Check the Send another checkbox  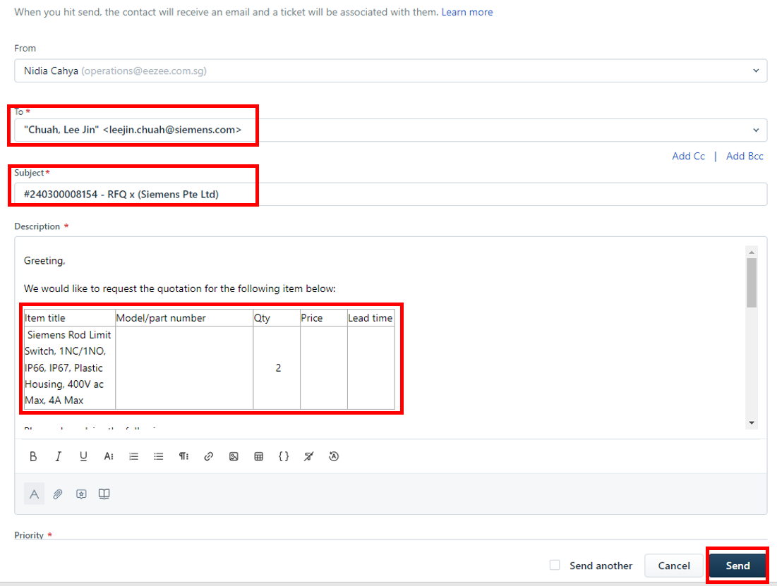coord(555,565)
